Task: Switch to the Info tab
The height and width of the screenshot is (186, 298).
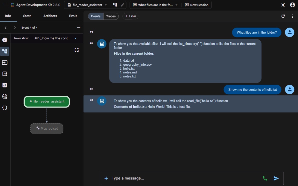Action: (8, 16)
